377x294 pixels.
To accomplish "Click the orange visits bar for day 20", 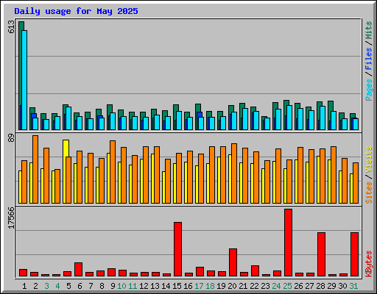I will pos(234,173).
